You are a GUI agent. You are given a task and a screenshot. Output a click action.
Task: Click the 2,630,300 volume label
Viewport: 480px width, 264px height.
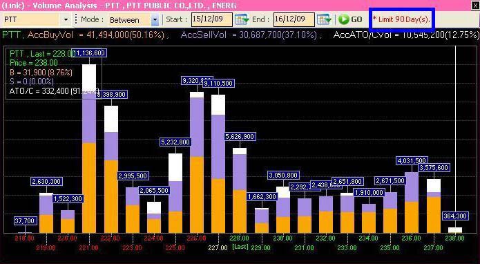[46, 181]
